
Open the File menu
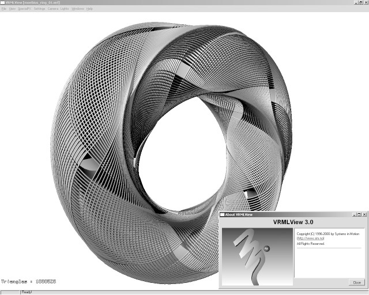(x=3, y=9)
